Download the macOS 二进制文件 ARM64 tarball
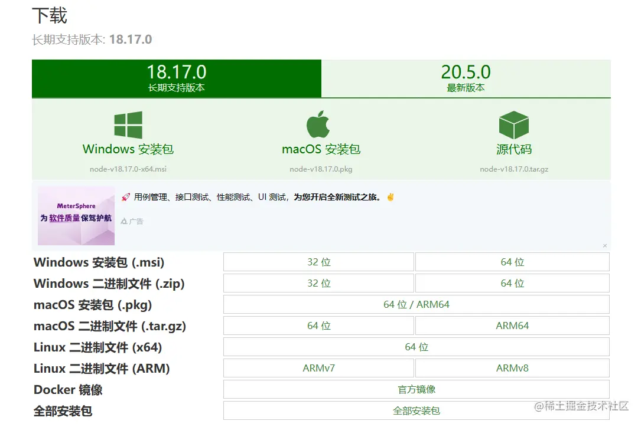The width and height of the screenshot is (641, 424). (512, 326)
